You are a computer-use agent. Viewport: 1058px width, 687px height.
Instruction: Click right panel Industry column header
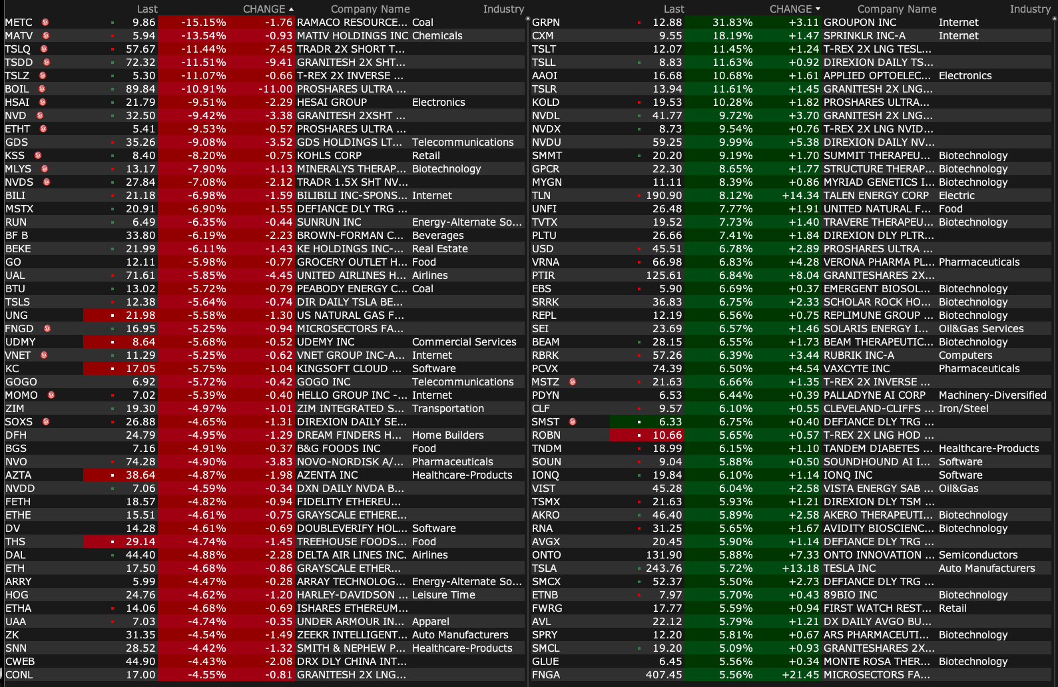[x=1029, y=9]
